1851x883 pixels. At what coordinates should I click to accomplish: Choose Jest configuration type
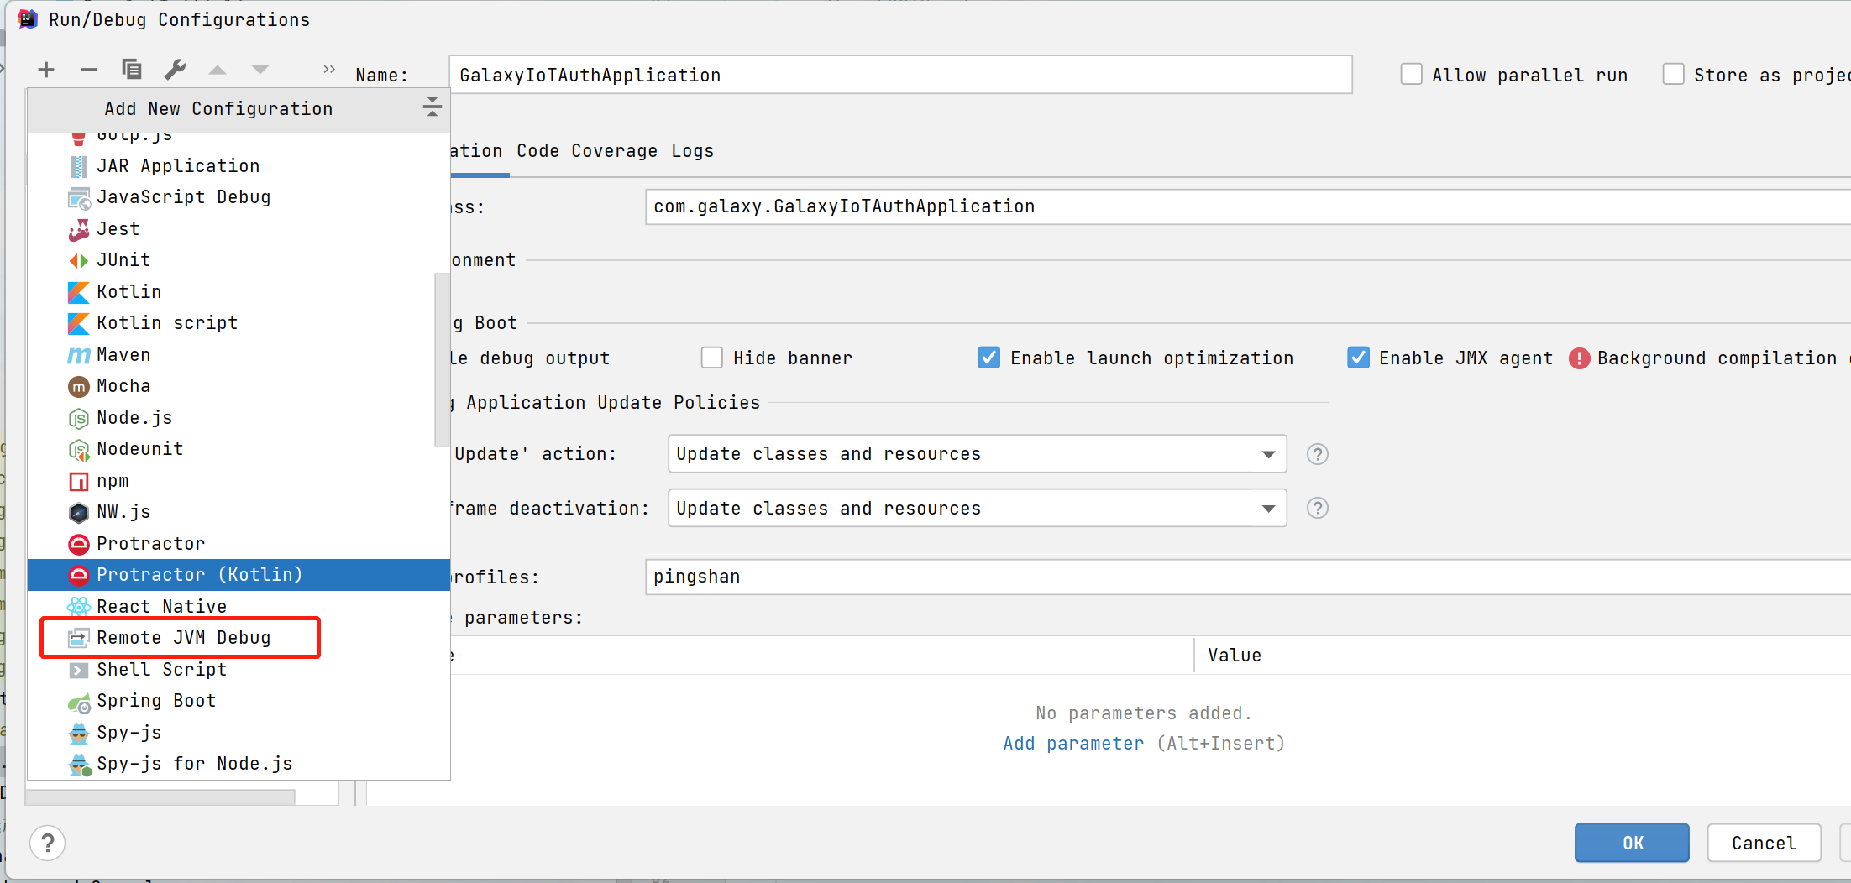coord(239,229)
